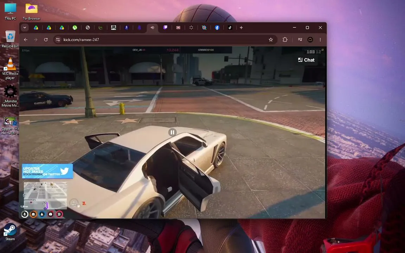Switch to the globe icon tab

coord(88,27)
